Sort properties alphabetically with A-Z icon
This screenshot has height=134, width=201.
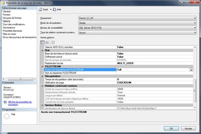47,42
